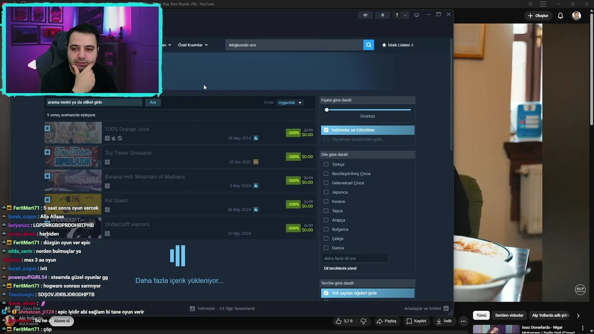This screenshot has width=594, height=334.
Task: Click review icon on Rat Quest row
Action: pos(256,210)
